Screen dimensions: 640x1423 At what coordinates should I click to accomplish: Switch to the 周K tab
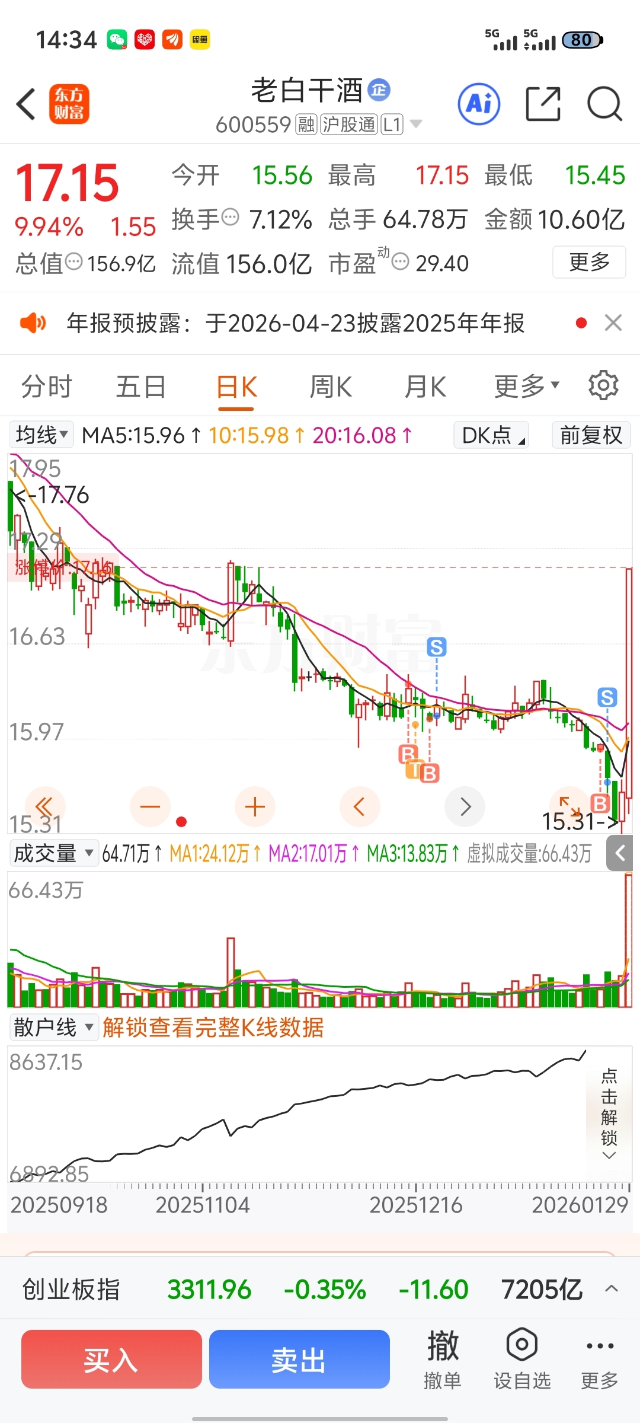click(x=331, y=387)
